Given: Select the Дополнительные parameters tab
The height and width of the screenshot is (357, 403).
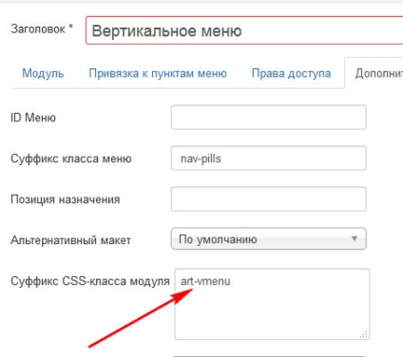Looking at the screenshot, I should (x=374, y=73).
